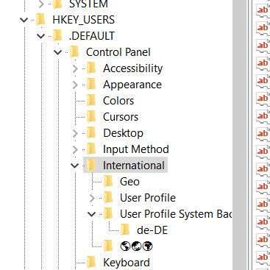Select the Geo subkey label
This screenshot has height=270, width=270.
click(129, 182)
